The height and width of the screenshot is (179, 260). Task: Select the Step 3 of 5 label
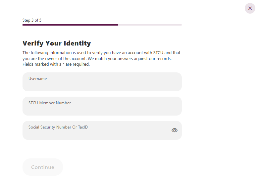(x=32, y=20)
